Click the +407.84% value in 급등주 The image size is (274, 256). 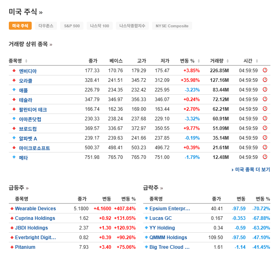125,208
